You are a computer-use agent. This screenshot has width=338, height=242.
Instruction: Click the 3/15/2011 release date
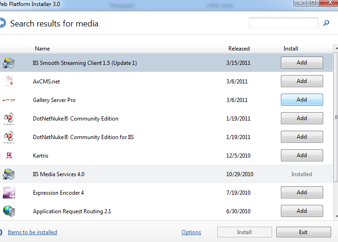pos(238,63)
